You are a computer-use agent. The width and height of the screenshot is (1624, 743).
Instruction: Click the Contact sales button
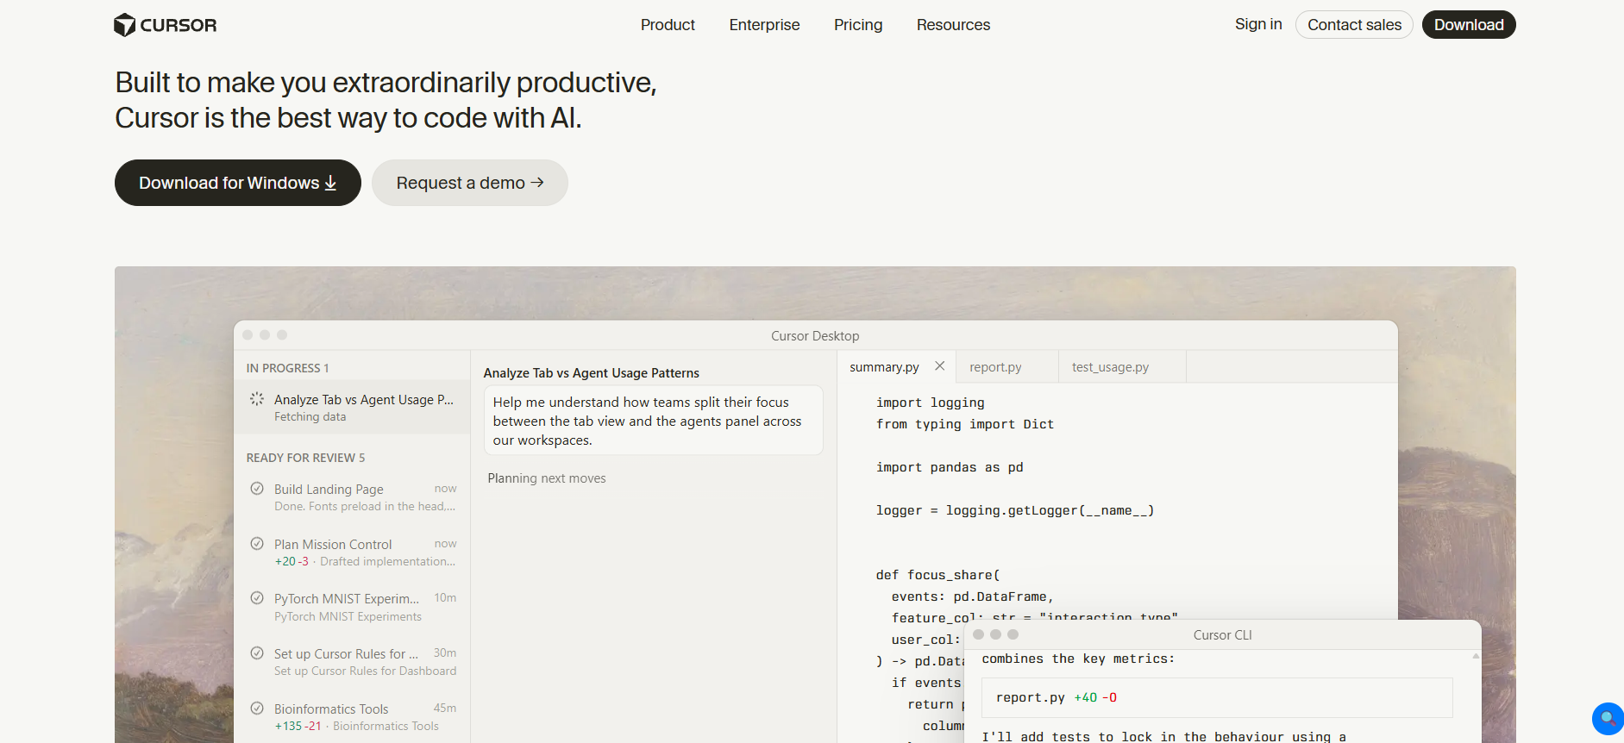pos(1354,25)
